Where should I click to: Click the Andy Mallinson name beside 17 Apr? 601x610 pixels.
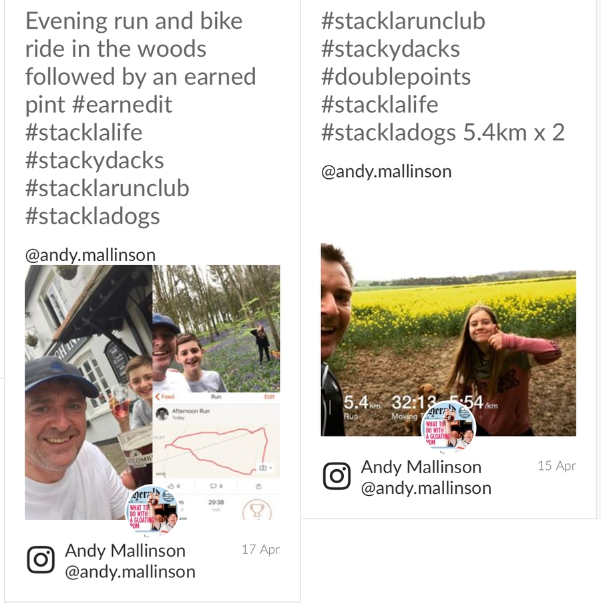pos(125,551)
